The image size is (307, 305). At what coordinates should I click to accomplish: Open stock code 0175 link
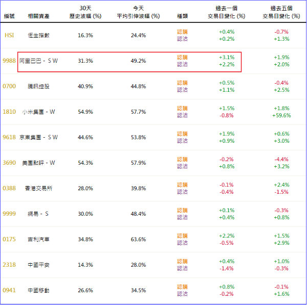click(9, 239)
